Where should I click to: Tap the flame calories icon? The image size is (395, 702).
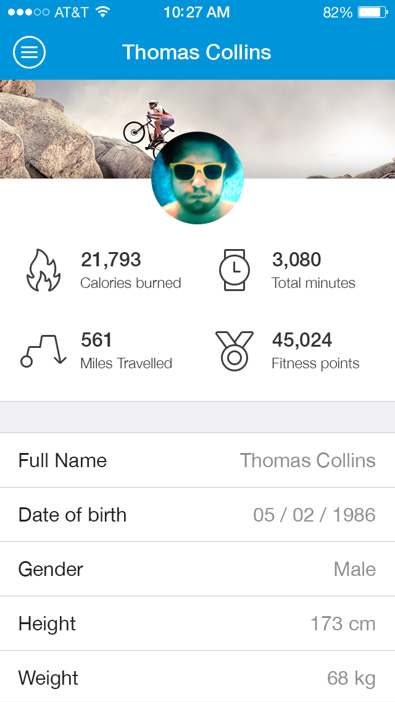pyautogui.click(x=43, y=271)
